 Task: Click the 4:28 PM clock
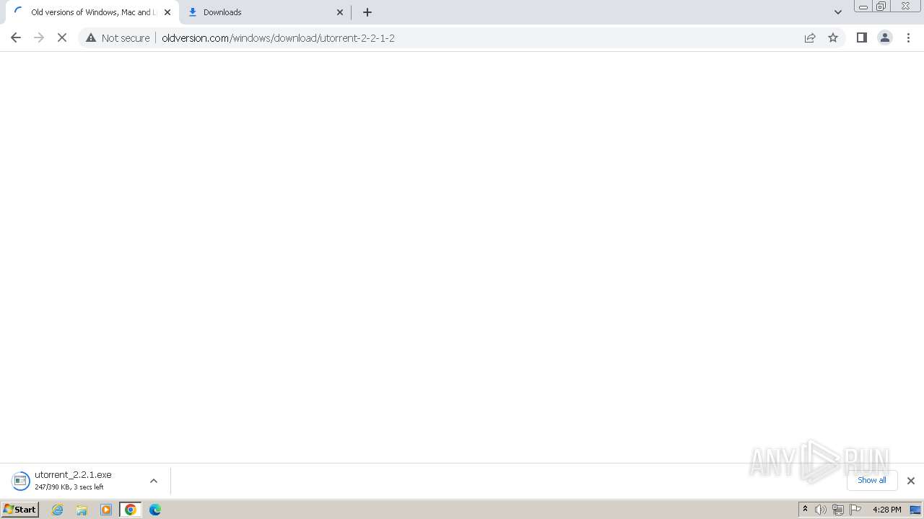(x=886, y=510)
